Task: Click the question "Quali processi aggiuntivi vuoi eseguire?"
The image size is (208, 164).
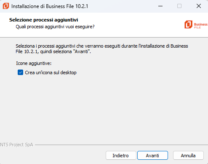Action: (55, 27)
